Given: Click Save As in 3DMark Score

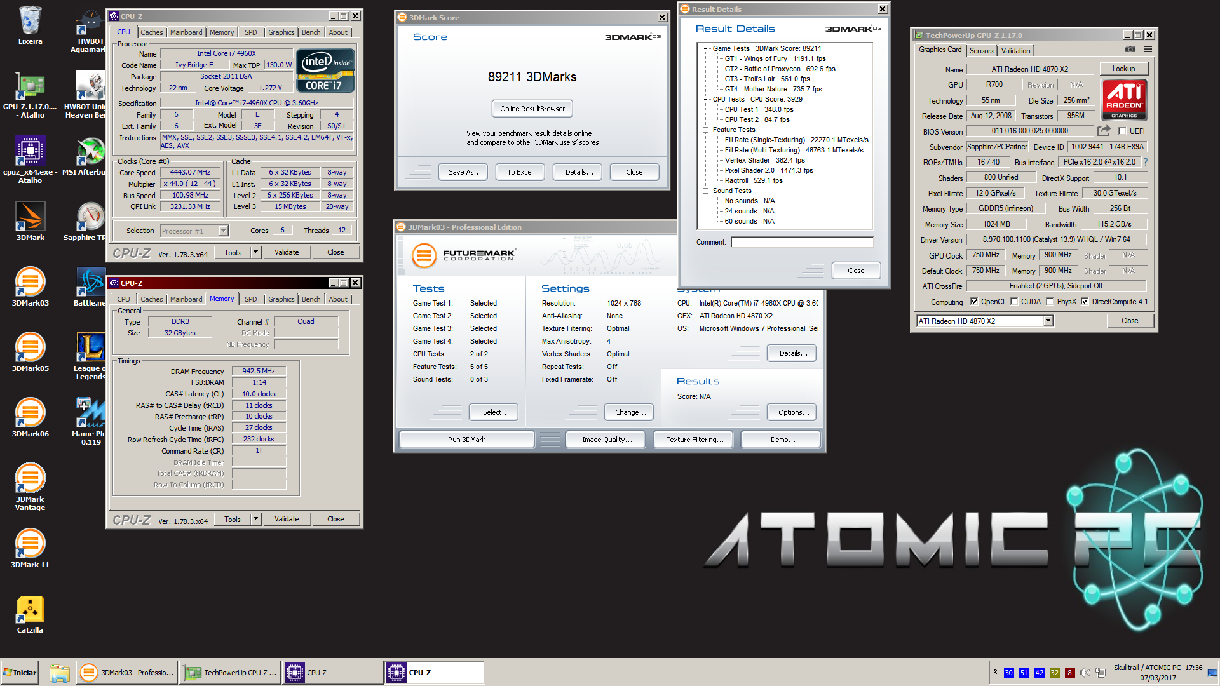Looking at the screenshot, I should click(x=464, y=172).
